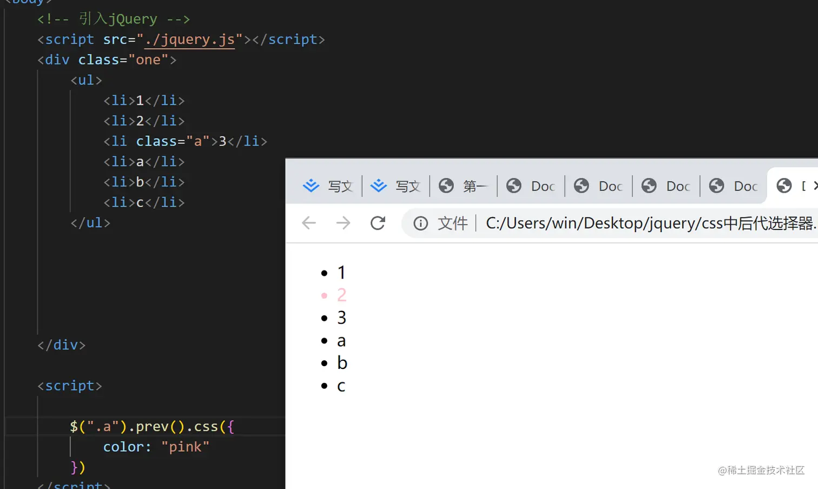Click the opening <script> tag above the jQuery code

70,386
